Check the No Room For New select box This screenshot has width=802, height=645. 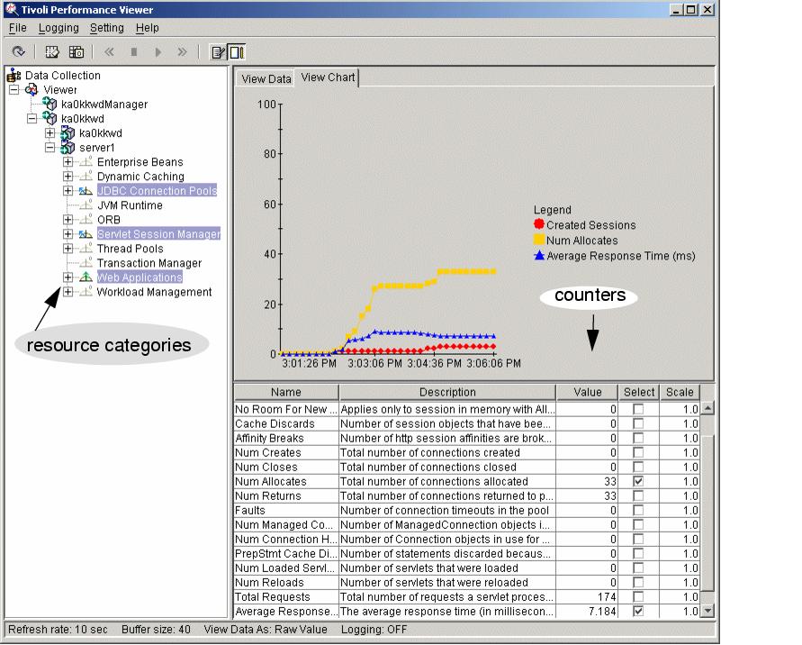coord(638,409)
